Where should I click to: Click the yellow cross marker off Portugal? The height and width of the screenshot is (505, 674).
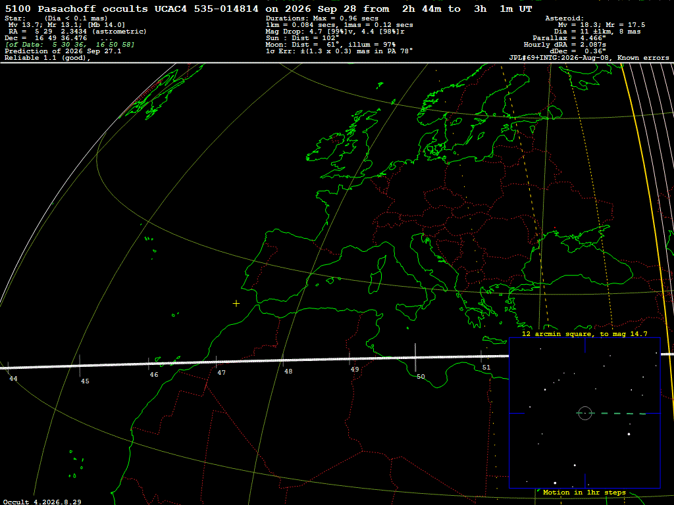[x=236, y=304]
